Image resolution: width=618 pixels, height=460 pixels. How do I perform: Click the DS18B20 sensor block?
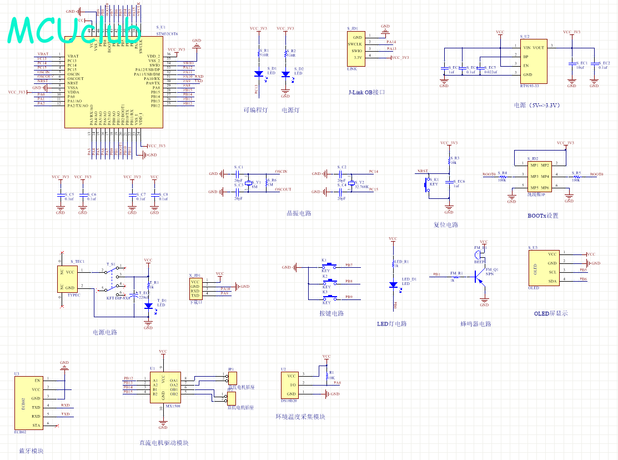pyautogui.click(x=290, y=386)
